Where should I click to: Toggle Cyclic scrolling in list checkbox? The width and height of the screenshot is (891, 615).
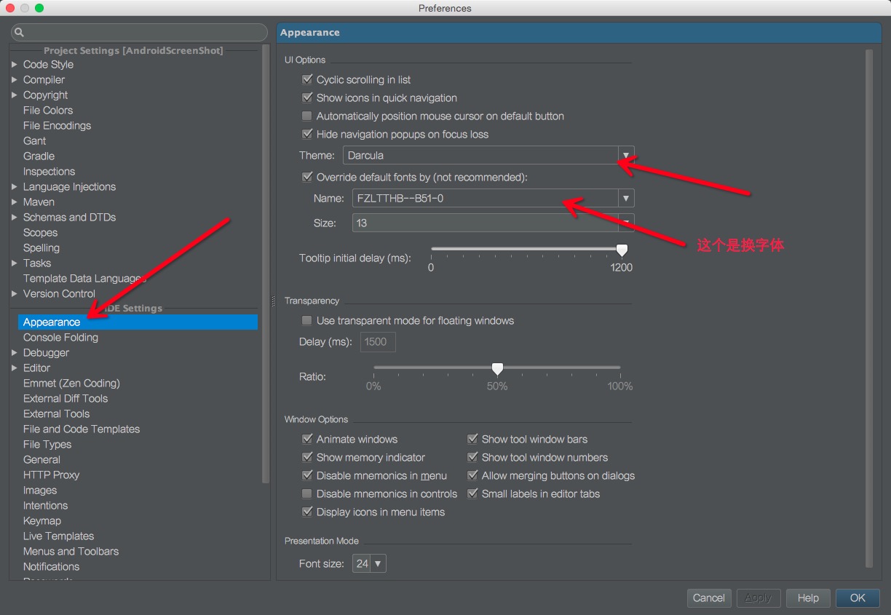tap(307, 80)
